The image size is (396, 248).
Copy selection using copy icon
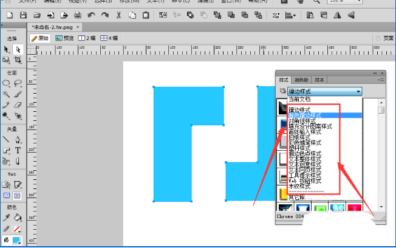tap(132, 15)
